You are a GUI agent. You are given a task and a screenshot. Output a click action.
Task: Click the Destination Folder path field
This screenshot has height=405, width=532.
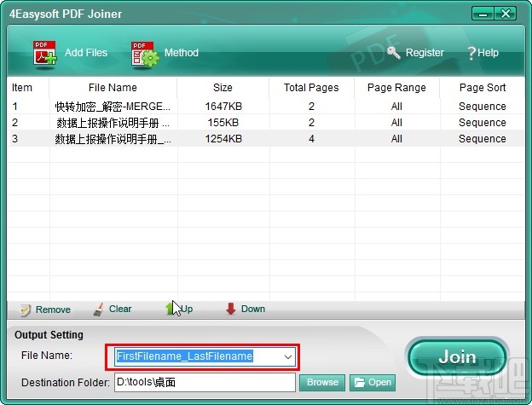coord(205,382)
